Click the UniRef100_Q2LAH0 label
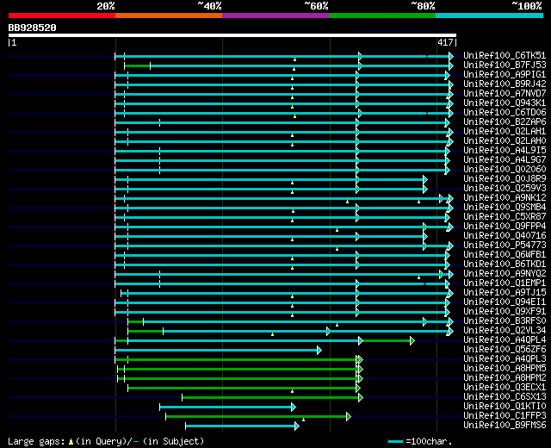 (505, 141)
